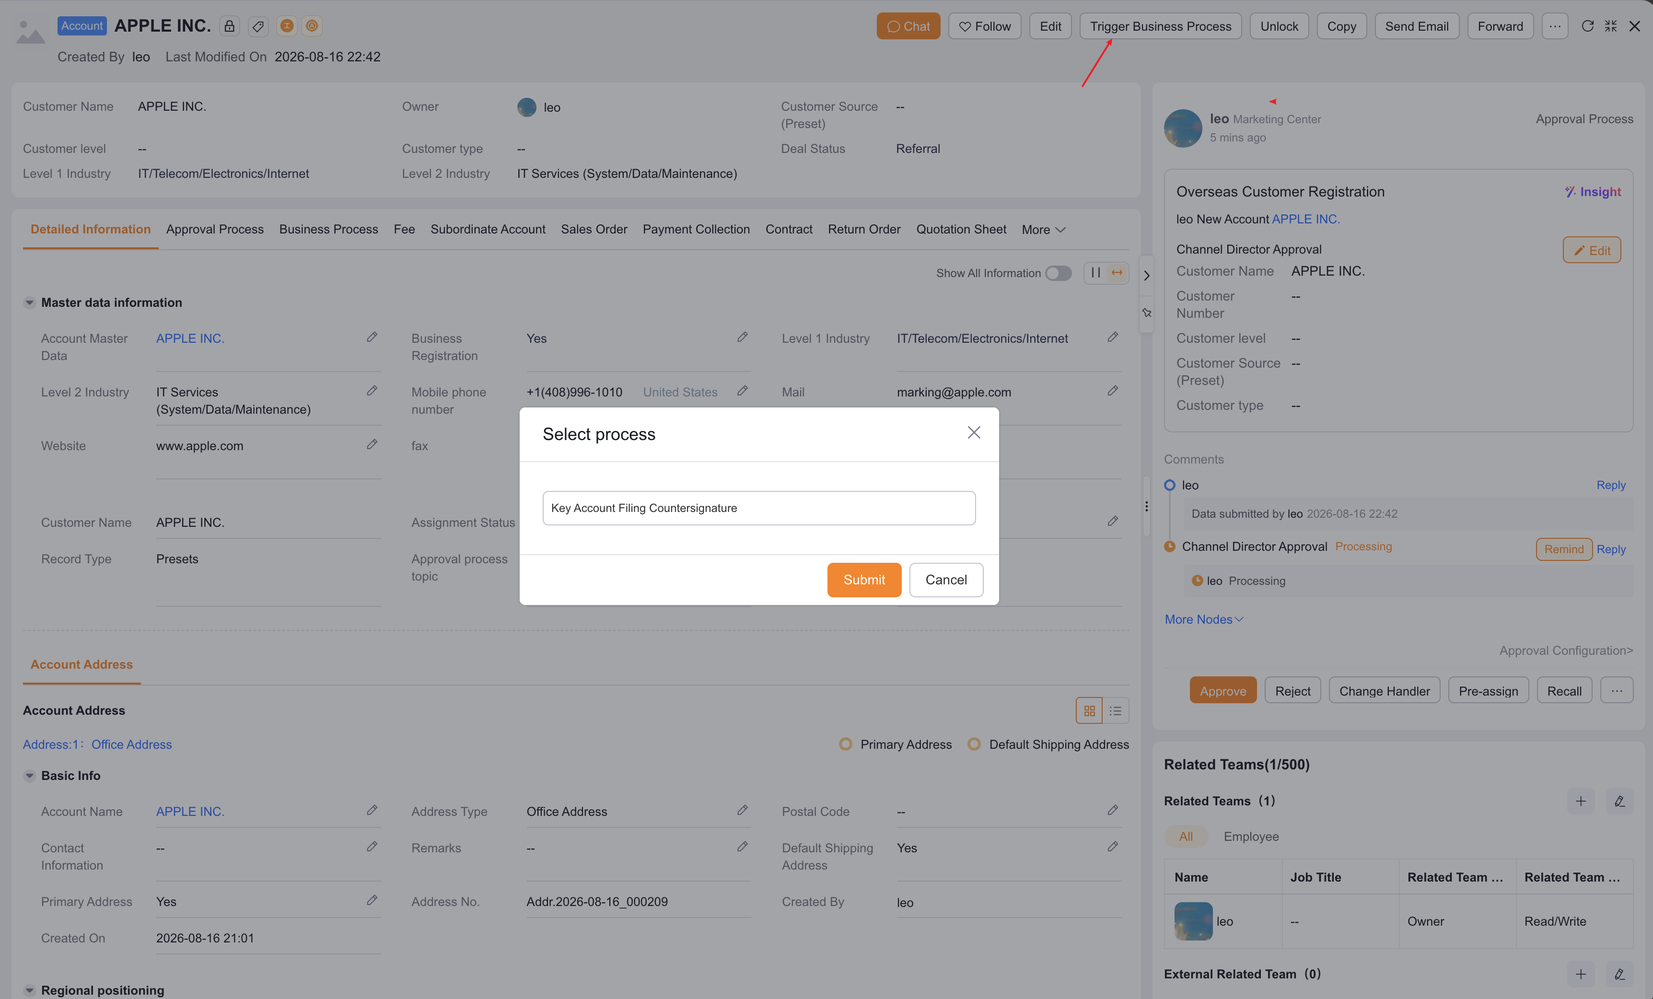Screen dimensions: 1653x999
Task: Open the more actions ellipsis in header
Action: [x=1554, y=26]
